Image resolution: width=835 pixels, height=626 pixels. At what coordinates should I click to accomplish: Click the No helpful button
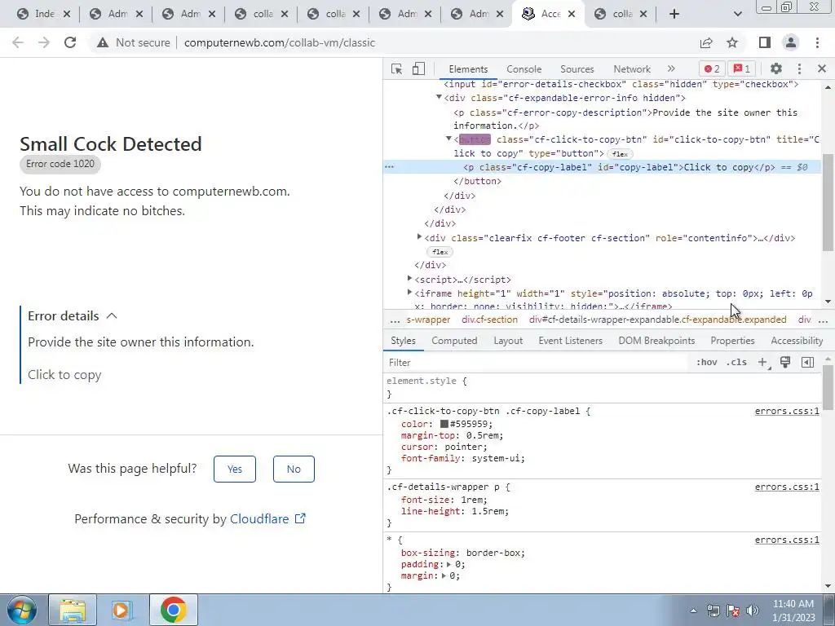294,469
